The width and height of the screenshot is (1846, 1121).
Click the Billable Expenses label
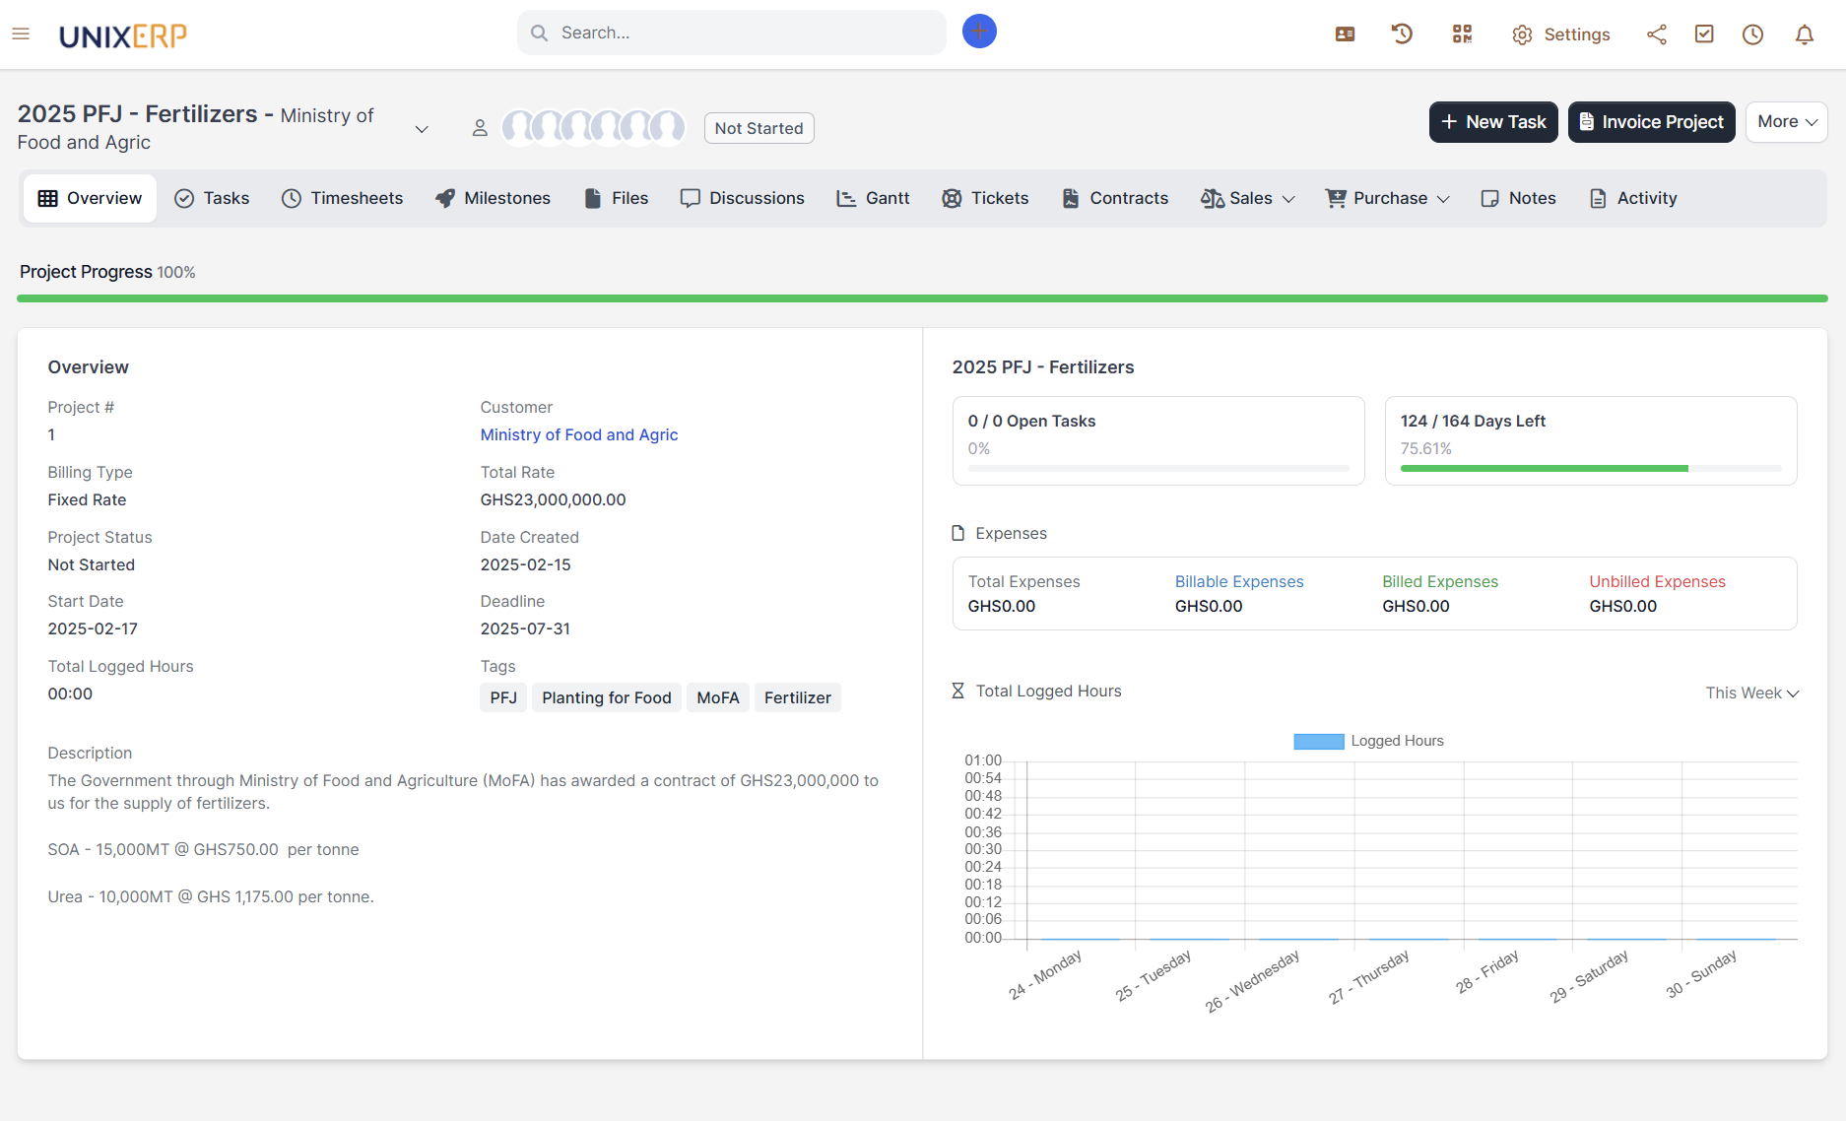tap(1239, 581)
